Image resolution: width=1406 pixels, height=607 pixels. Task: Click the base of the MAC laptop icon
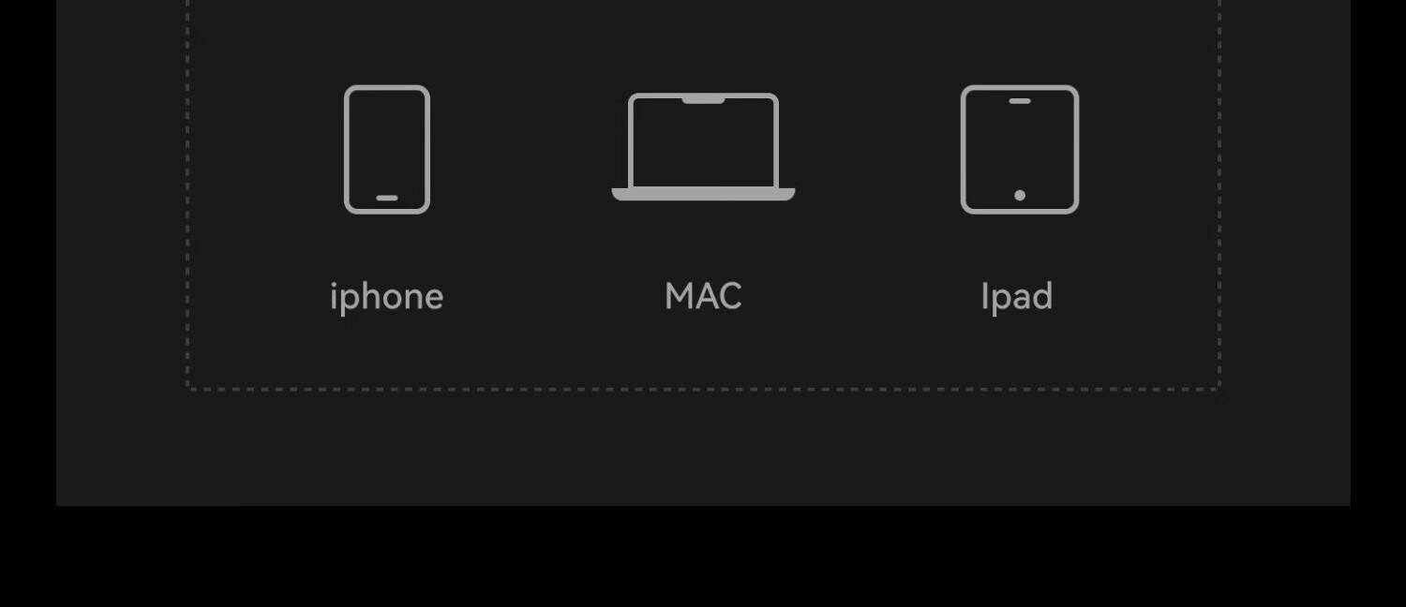click(x=703, y=195)
